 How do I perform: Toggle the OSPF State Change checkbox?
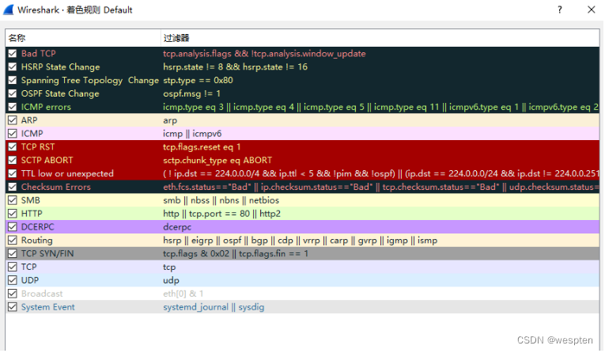[13, 93]
